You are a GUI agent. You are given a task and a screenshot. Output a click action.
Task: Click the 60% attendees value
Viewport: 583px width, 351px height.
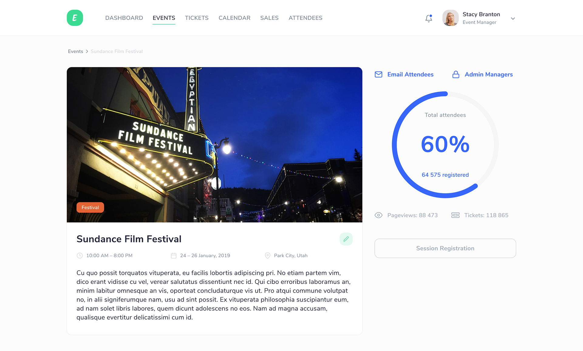coord(445,144)
